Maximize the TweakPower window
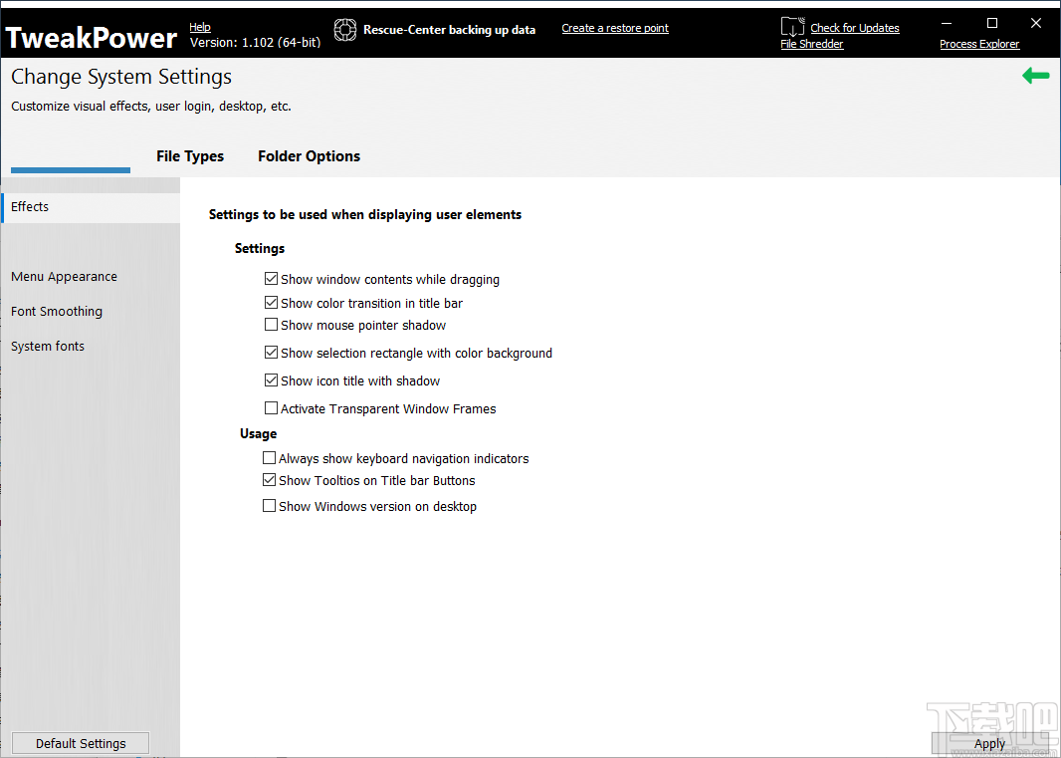Image resolution: width=1061 pixels, height=758 pixels. [x=992, y=24]
